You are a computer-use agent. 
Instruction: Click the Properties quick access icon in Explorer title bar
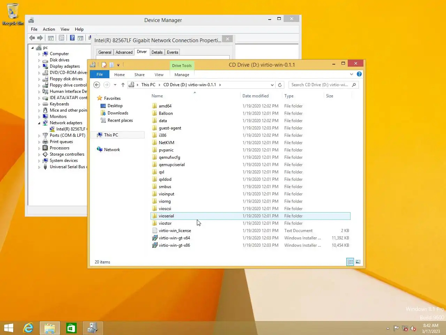click(x=104, y=65)
